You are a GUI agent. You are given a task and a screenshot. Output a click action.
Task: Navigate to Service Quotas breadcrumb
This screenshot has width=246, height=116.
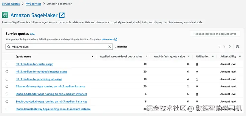(11, 4)
